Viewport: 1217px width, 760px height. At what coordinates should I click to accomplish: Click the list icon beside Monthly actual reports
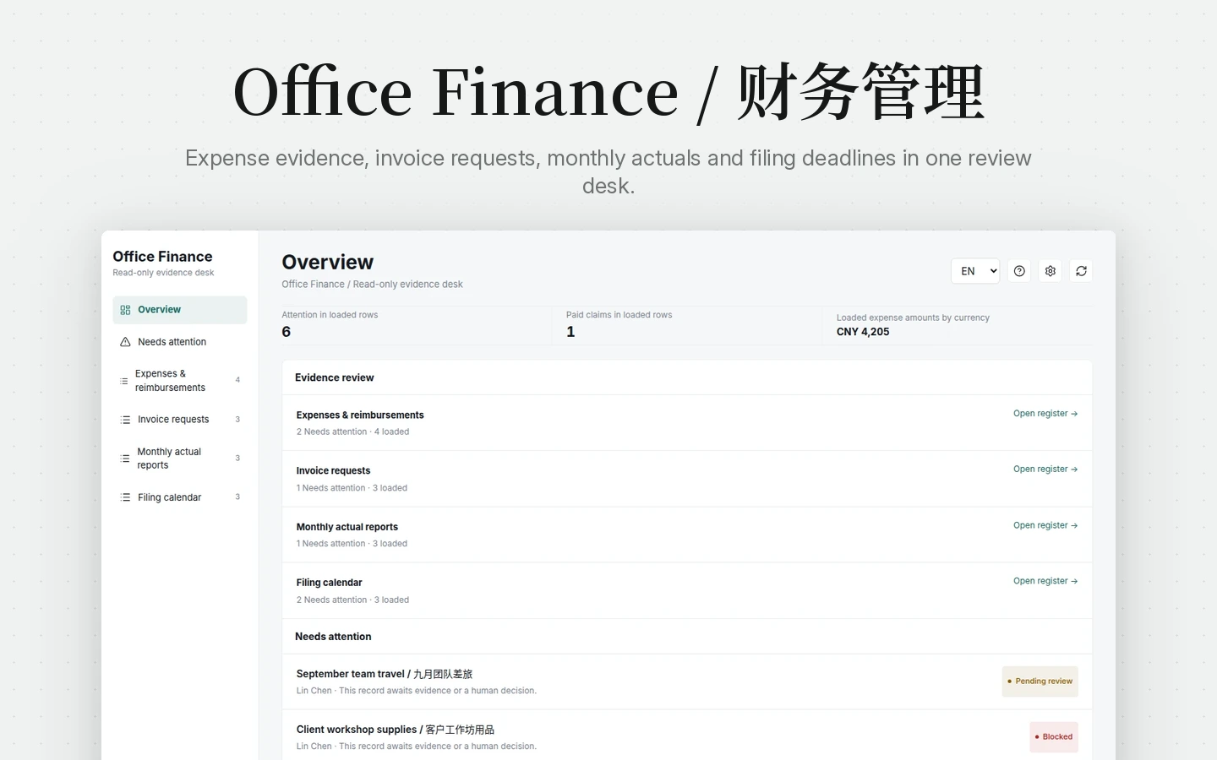click(125, 459)
